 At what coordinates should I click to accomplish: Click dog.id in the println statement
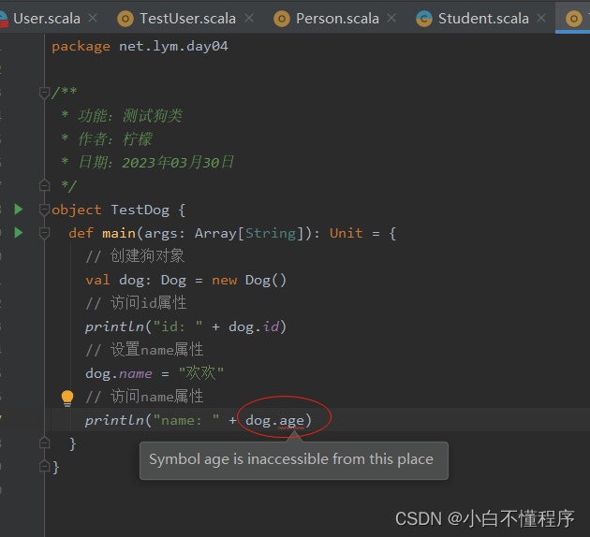(x=254, y=327)
